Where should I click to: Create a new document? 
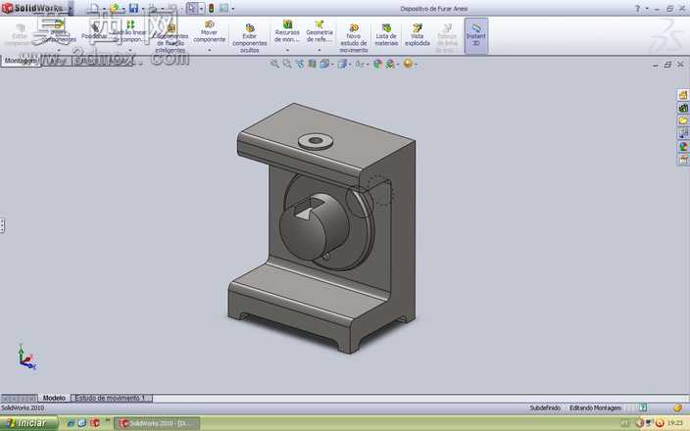(94, 8)
